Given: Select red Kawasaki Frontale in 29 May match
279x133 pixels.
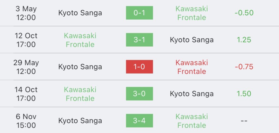Looking at the screenshot, I should [192, 67].
